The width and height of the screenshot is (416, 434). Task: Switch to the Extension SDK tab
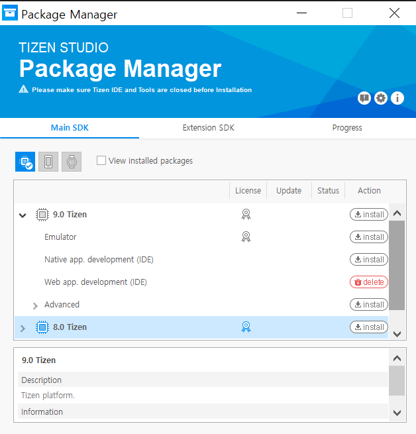208,128
